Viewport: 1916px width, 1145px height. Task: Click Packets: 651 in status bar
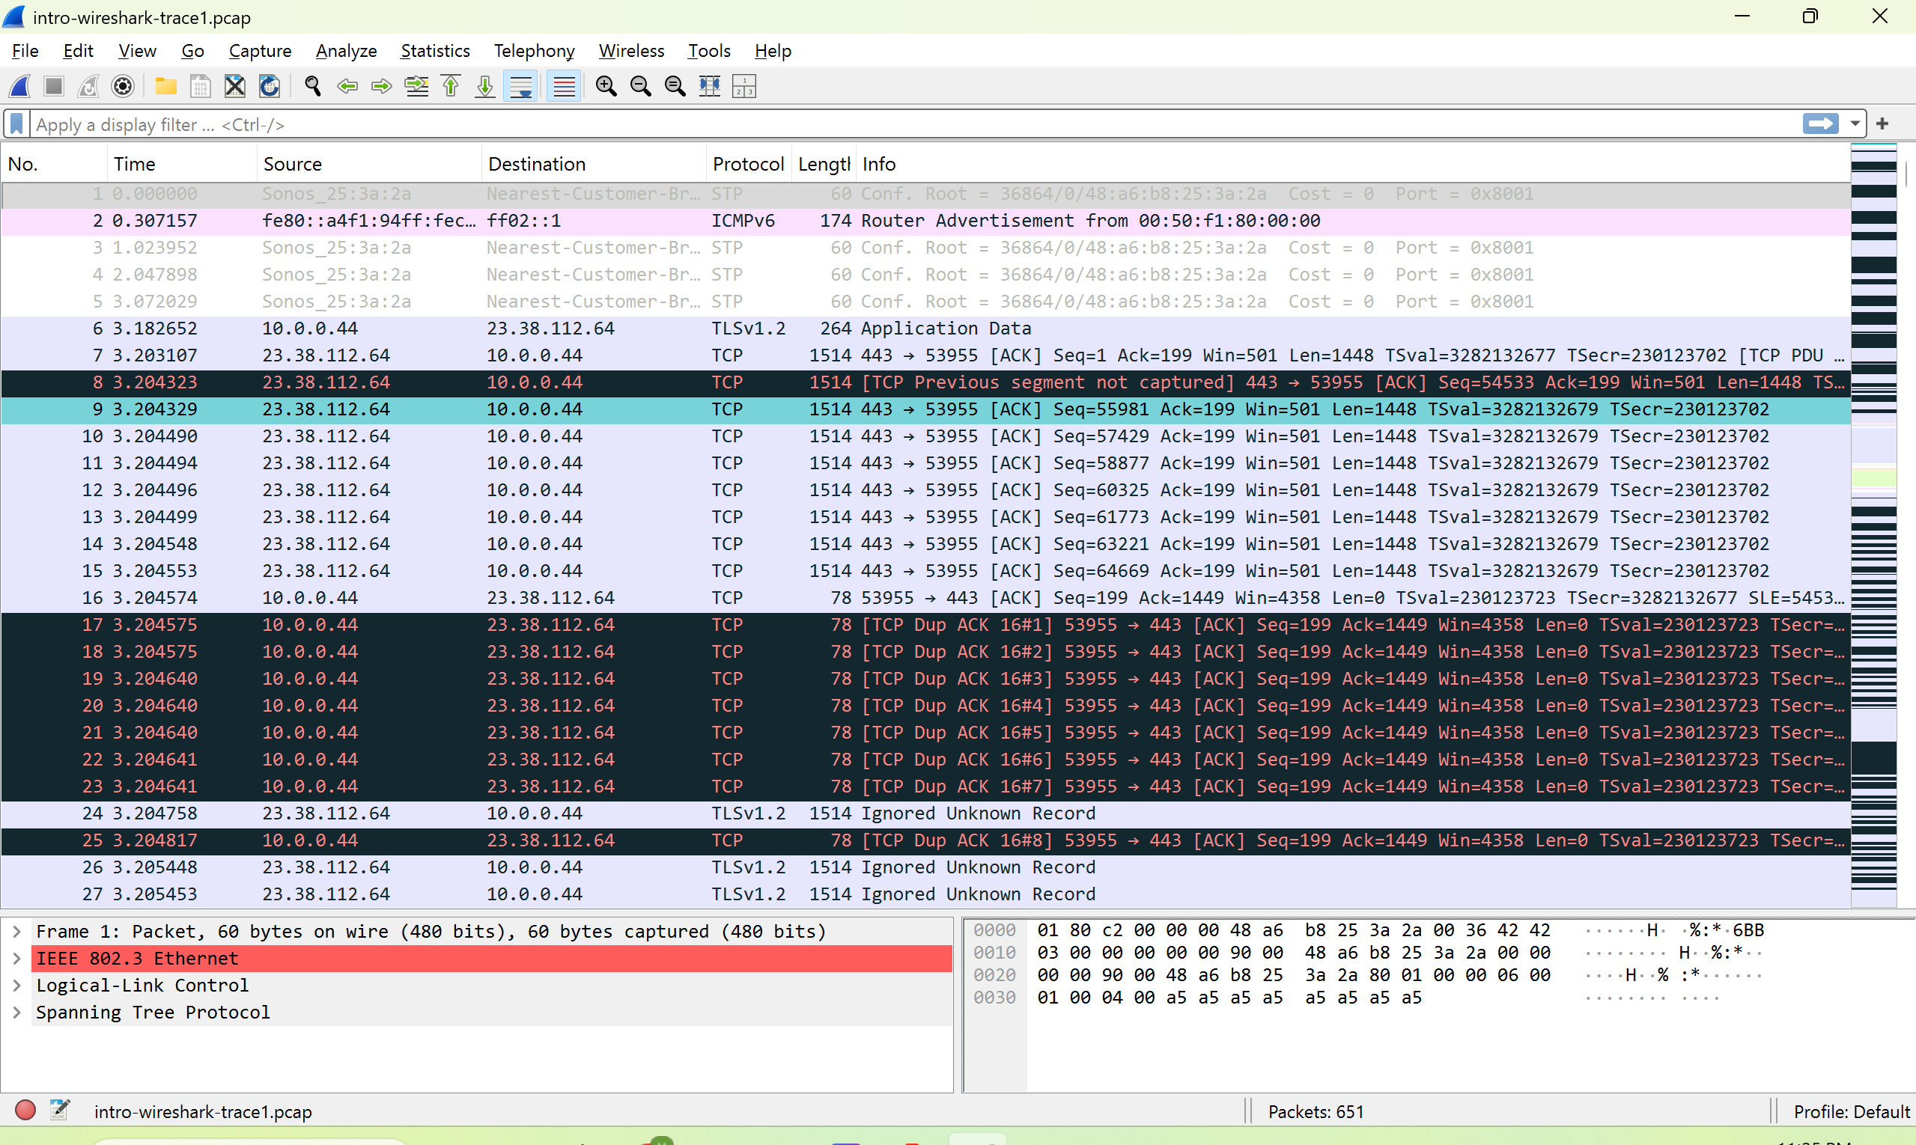(1316, 1111)
